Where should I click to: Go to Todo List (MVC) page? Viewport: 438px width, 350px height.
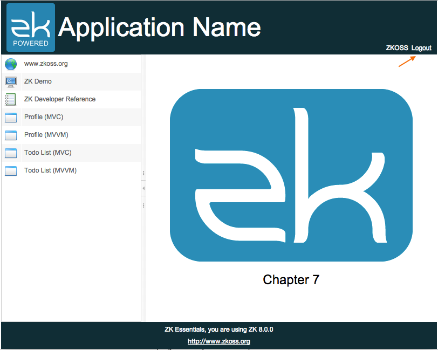click(x=71, y=153)
